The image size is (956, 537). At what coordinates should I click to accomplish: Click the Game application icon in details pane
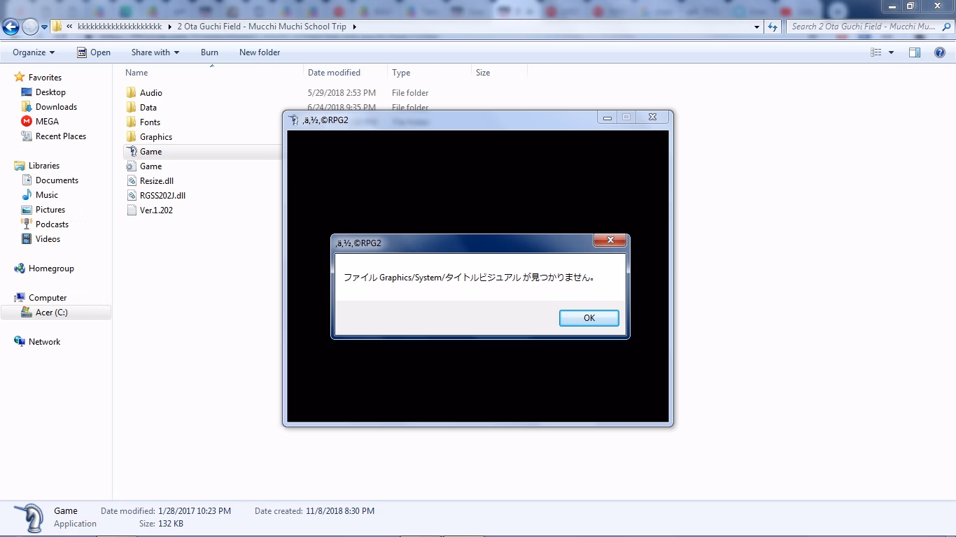(x=29, y=518)
